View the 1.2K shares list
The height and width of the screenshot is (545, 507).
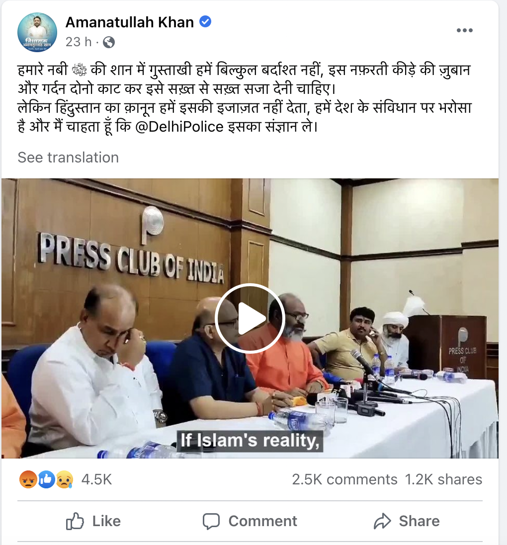[443, 479]
